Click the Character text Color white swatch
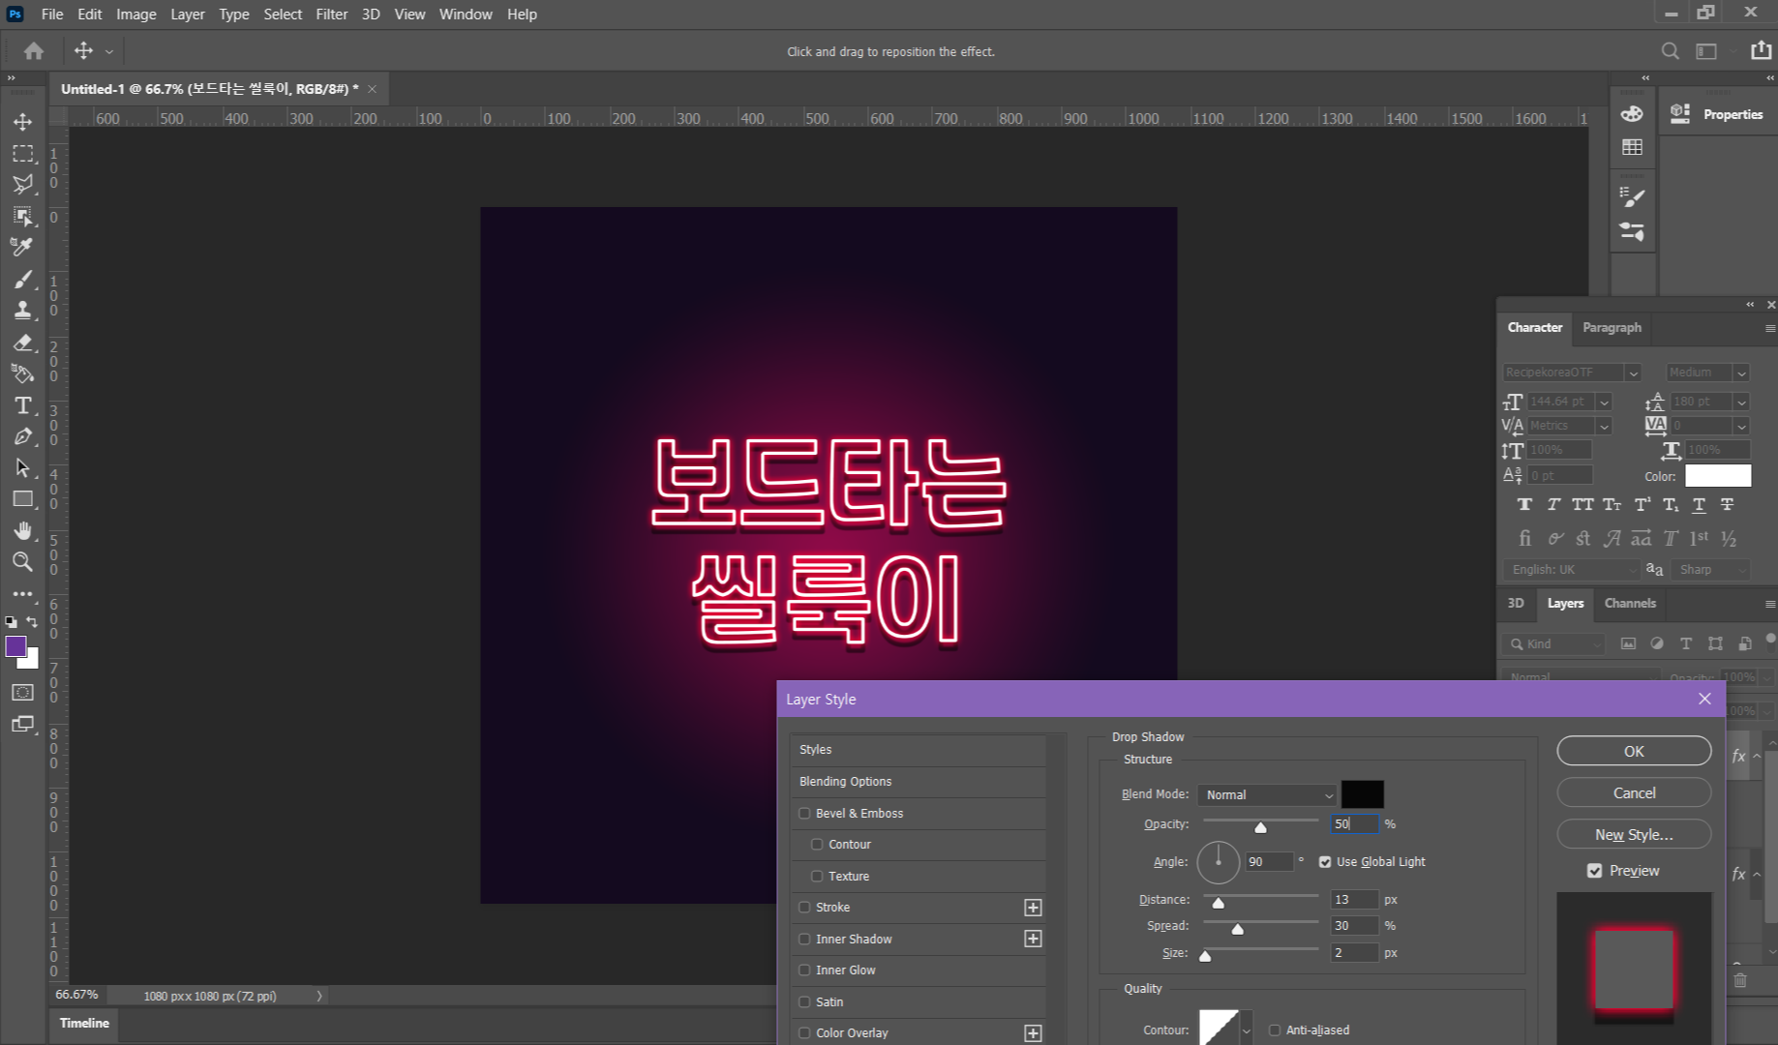 1718,475
